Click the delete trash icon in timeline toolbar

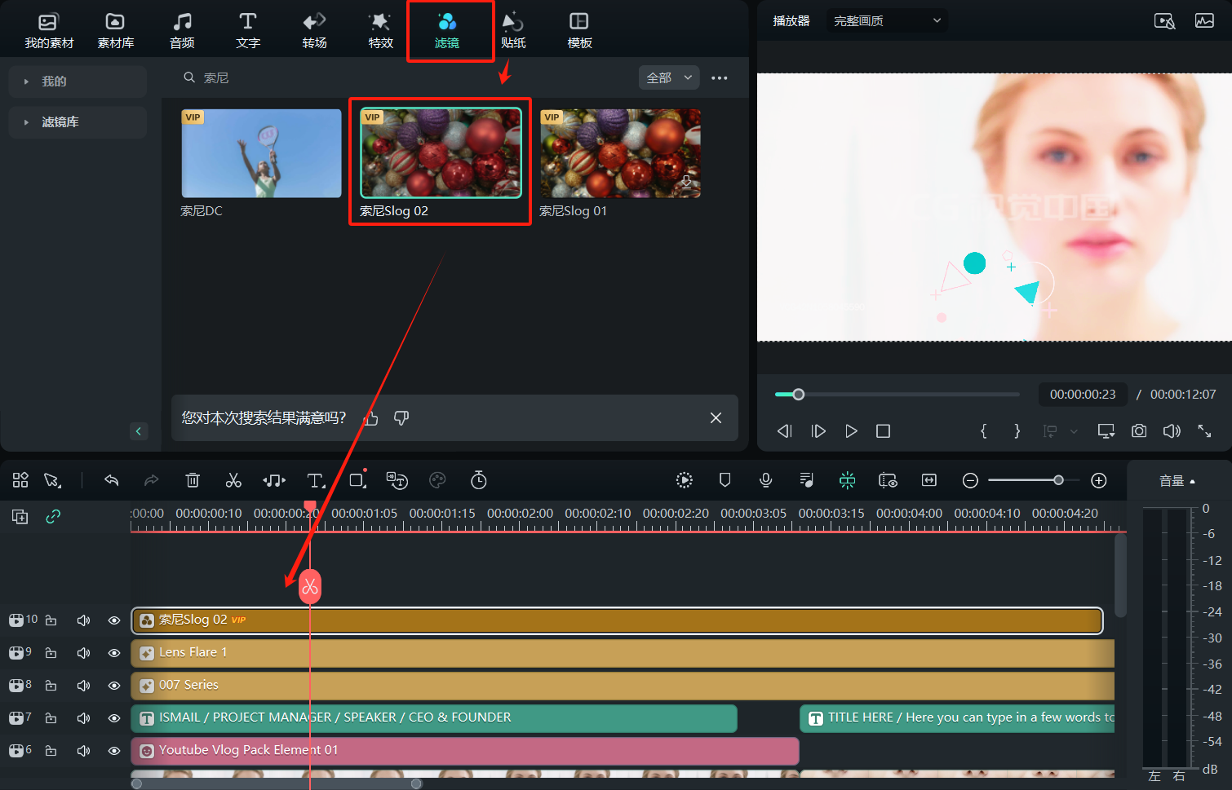[193, 480]
